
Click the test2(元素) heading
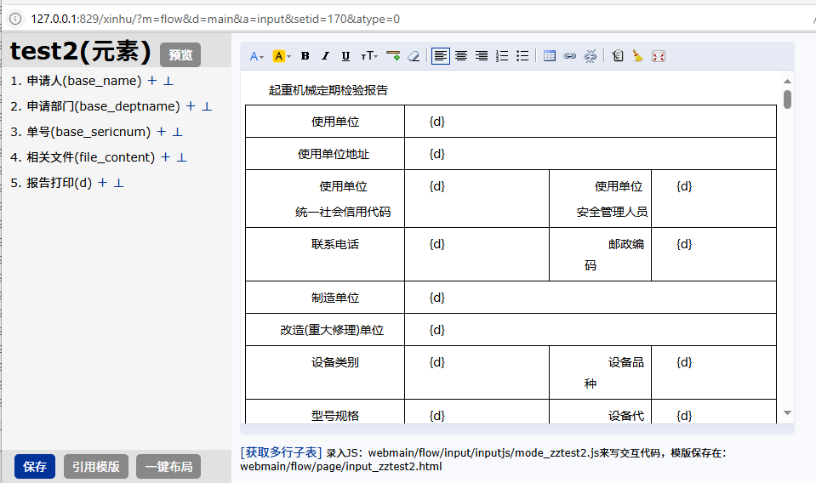click(x=81, y=52)
